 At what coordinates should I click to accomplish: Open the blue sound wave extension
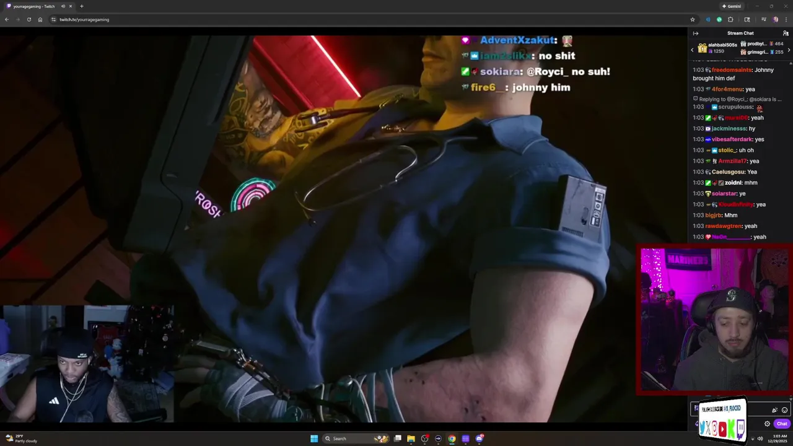[708, 19]
